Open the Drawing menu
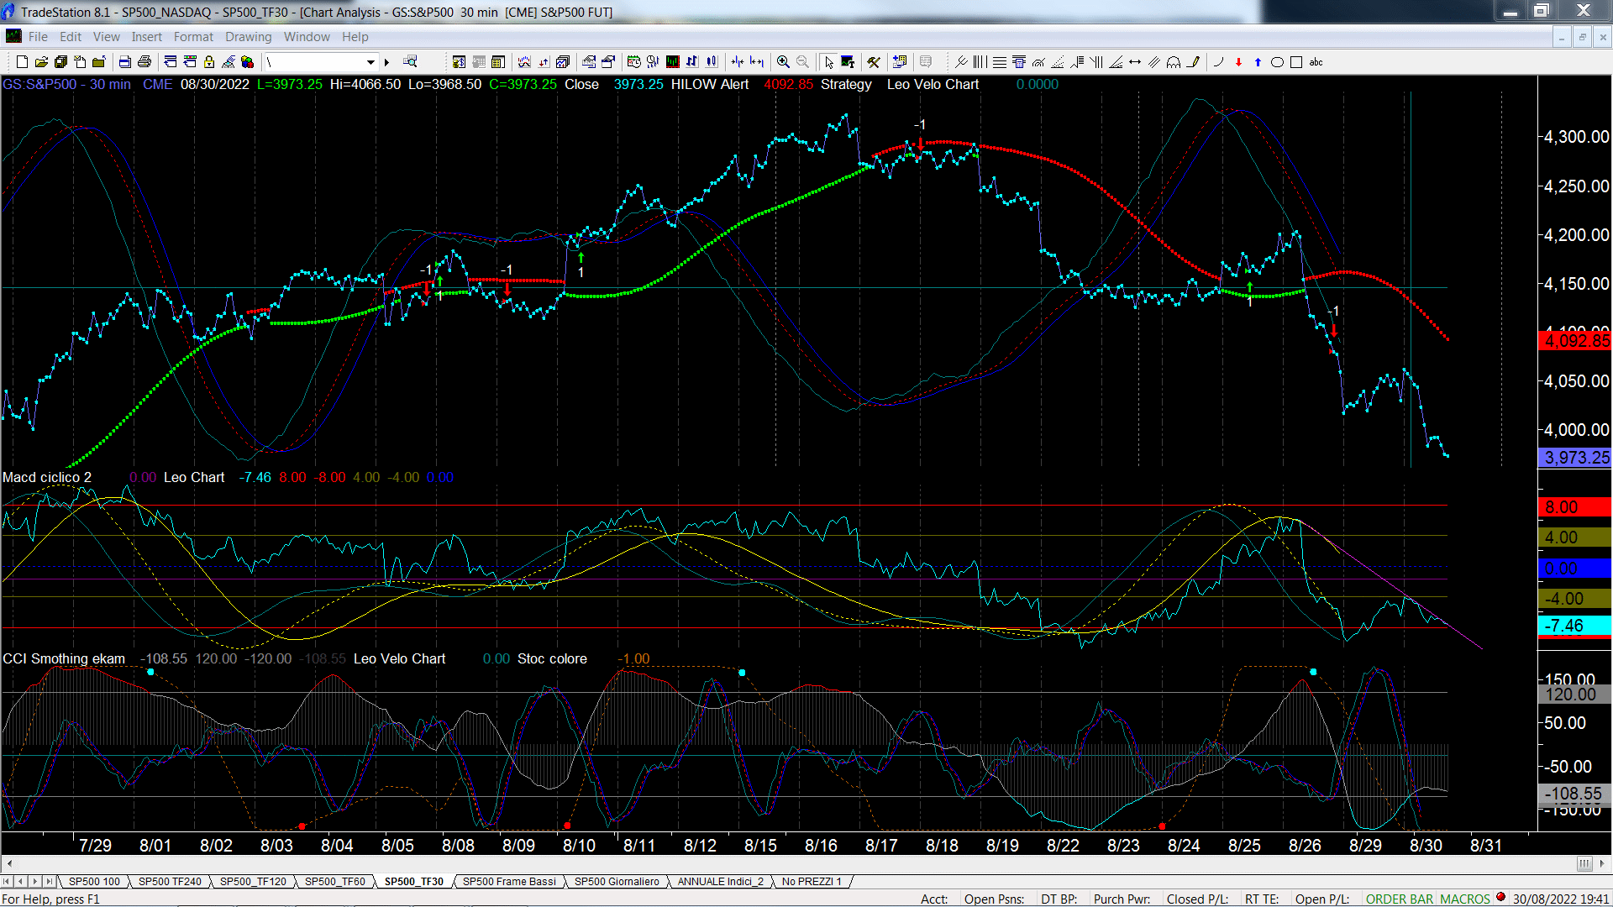1613x907 pixels. pos(249,37)
